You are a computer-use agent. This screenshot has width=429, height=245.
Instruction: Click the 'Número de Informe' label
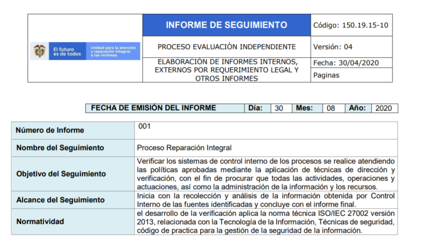(x=50, y=130)
